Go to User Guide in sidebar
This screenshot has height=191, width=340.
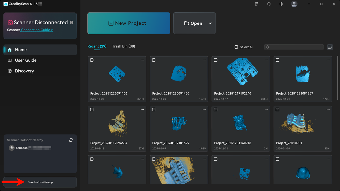coord(25,60)
